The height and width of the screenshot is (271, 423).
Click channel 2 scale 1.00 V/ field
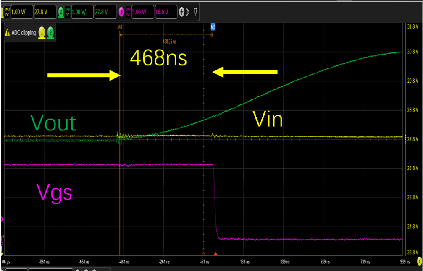(x=82, y=12)
